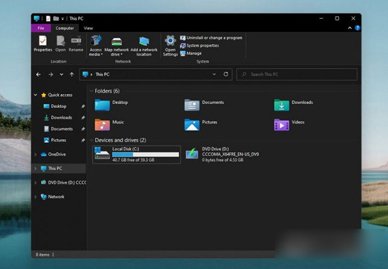Open the Music folder
The height and width of the screenshot is (269, 388).
pos(103,124)
